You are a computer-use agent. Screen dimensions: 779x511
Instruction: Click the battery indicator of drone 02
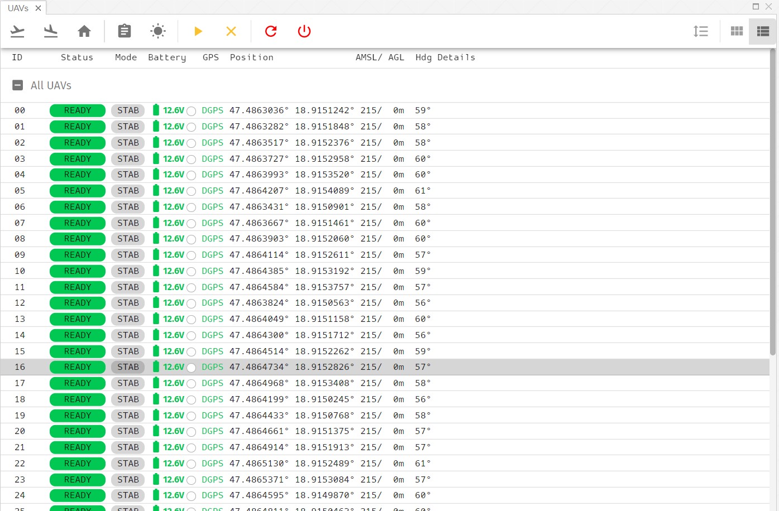168,143
